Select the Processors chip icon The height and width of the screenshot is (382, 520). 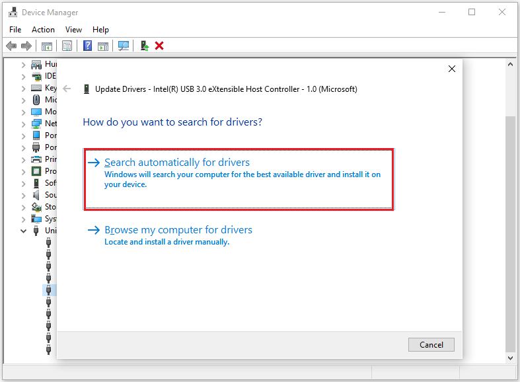coord(36,171)
